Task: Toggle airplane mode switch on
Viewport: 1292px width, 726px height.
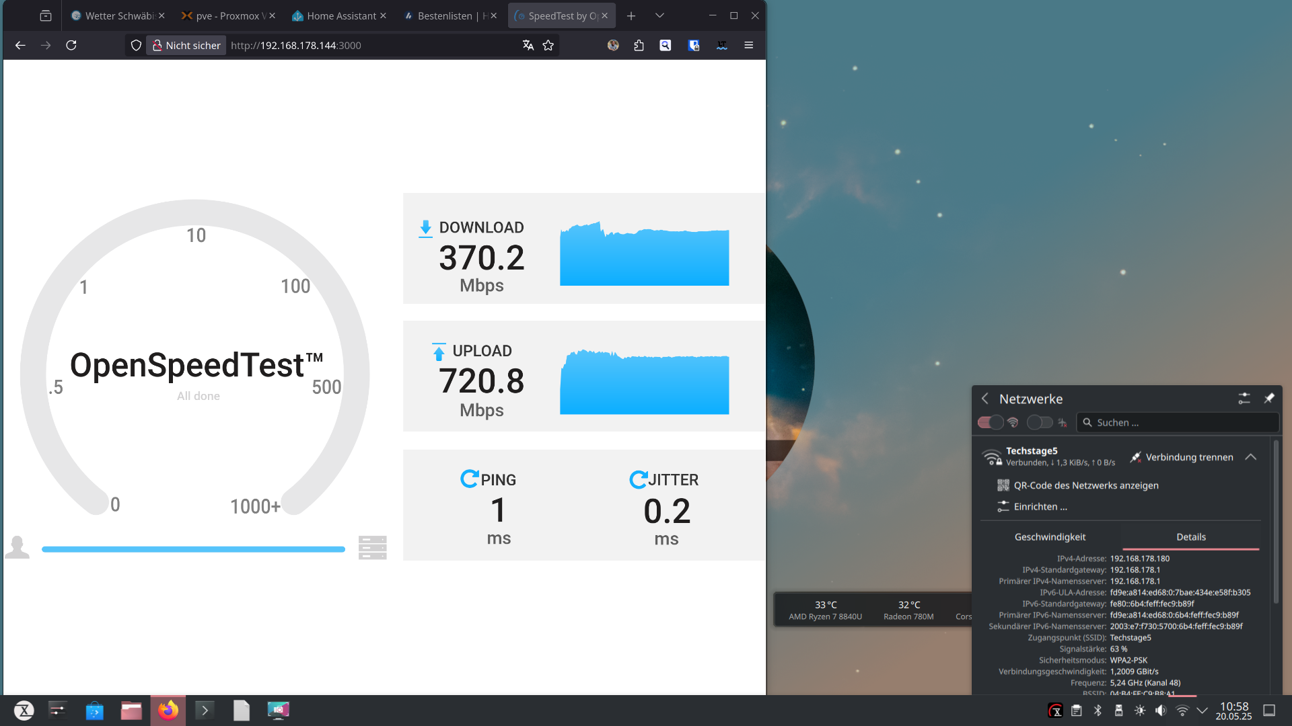Action: tap(1040, 422)
